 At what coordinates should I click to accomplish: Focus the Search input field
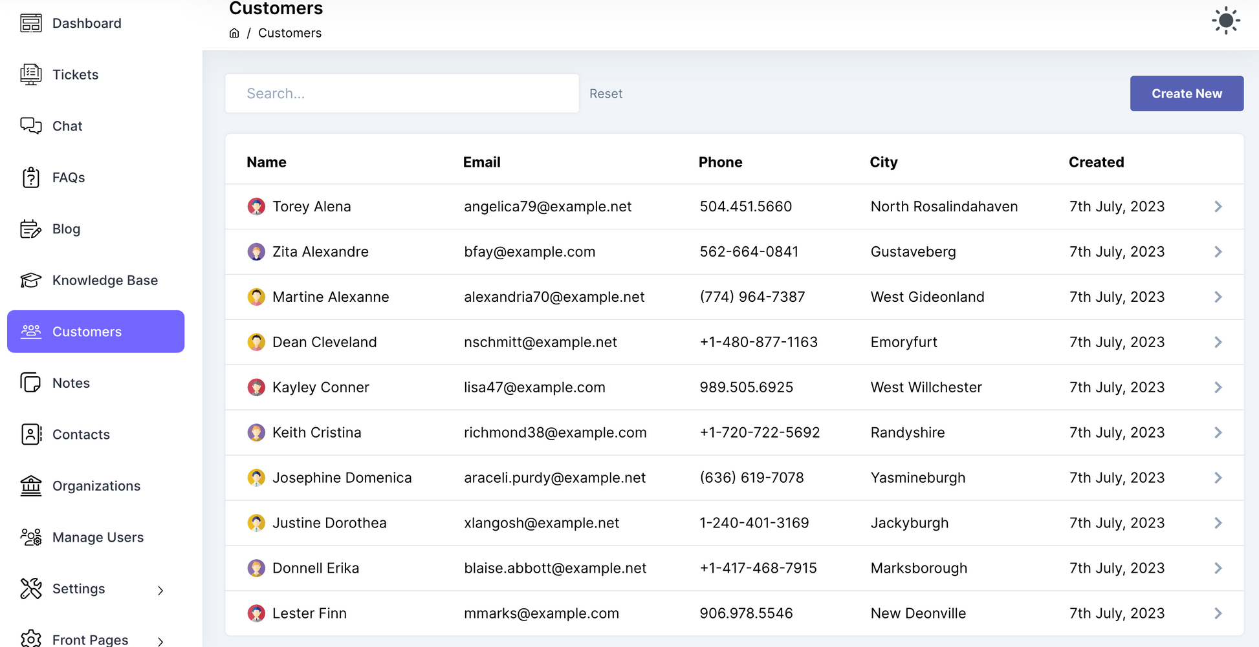tap(401, 94)
